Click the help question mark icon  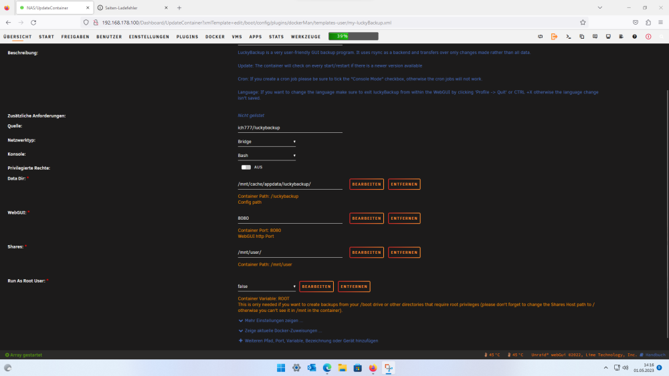coord(634,37)
